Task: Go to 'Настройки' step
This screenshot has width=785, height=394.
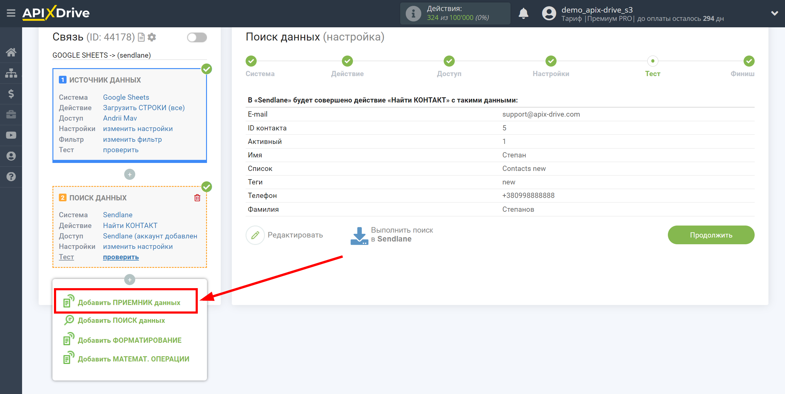Action: [x=551, y=61]
